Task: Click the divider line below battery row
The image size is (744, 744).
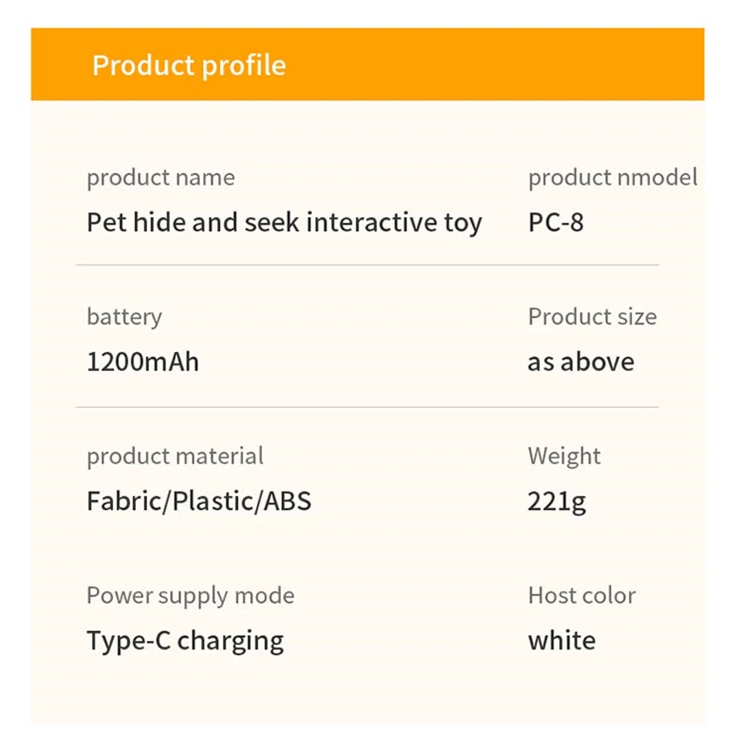Action: (x=367, y=407)
